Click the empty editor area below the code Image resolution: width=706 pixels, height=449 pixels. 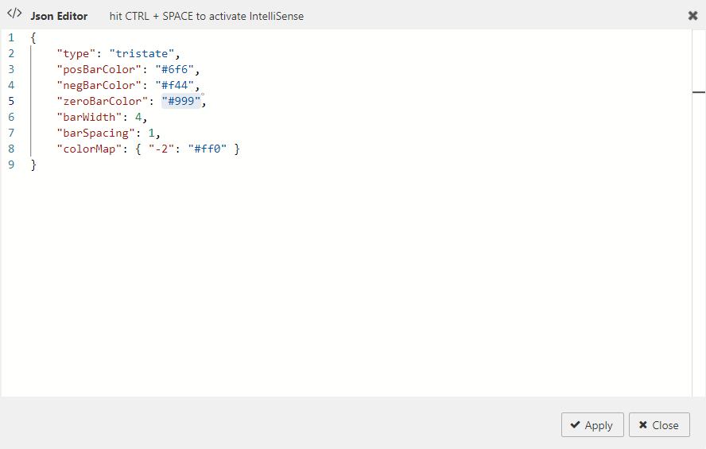click(x=342, y=286)
